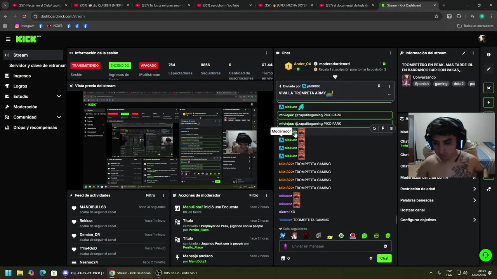Switch to OBS 32.0.2 in taskbar

pos(177,273)
